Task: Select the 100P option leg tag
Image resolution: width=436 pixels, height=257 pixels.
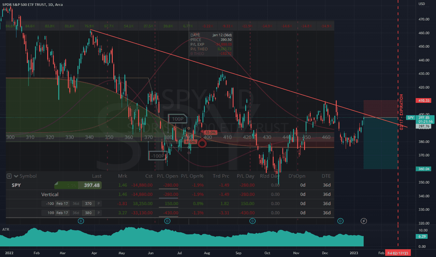Action: coord(178,119)
